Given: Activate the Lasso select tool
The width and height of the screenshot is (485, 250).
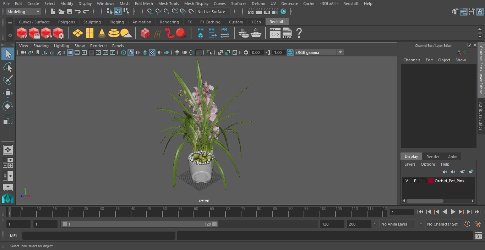Looking at the screenshot, I should coord(8,67).
